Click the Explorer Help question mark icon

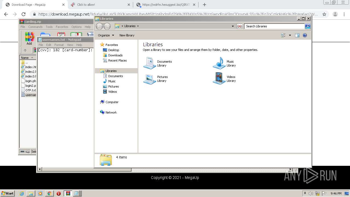pyautogui.click(x=305, y=35)
